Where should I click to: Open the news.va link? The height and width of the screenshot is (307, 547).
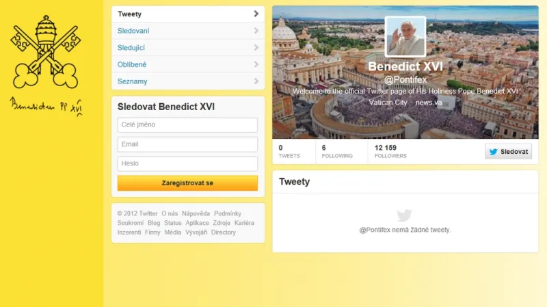[429, 103]
